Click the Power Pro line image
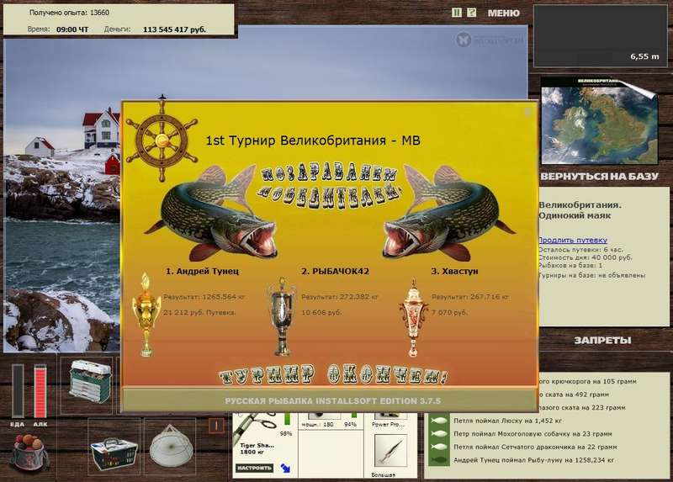This screenshot has width=673, height=482. coord(389,416)
